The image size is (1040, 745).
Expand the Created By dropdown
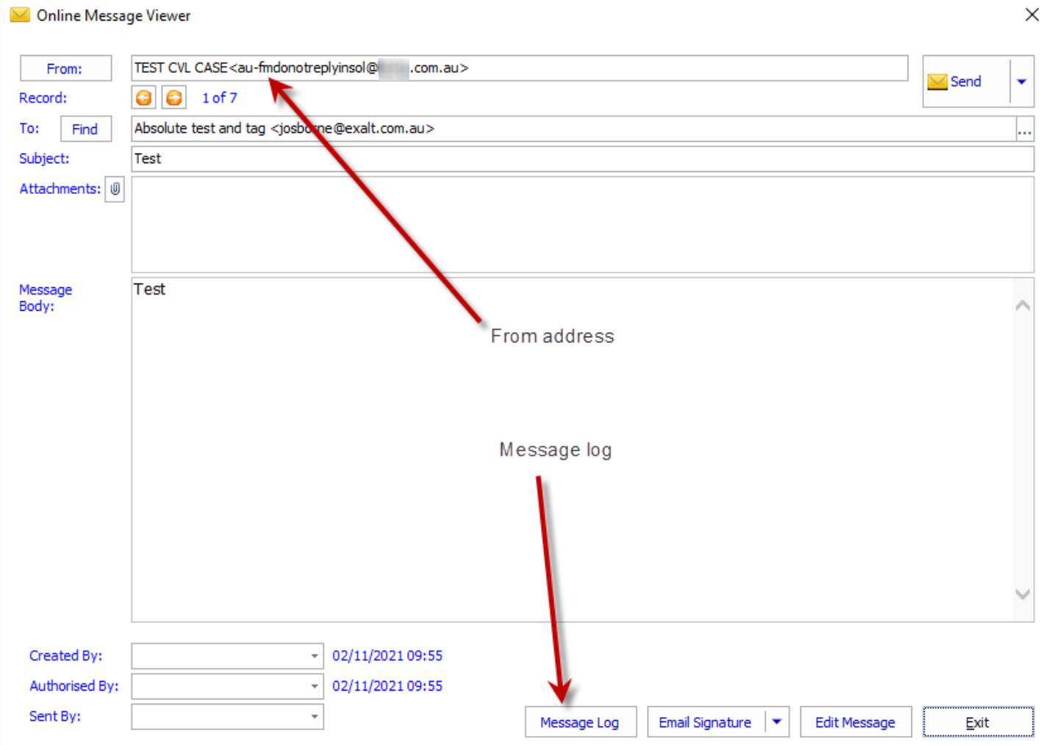[314, 656]
